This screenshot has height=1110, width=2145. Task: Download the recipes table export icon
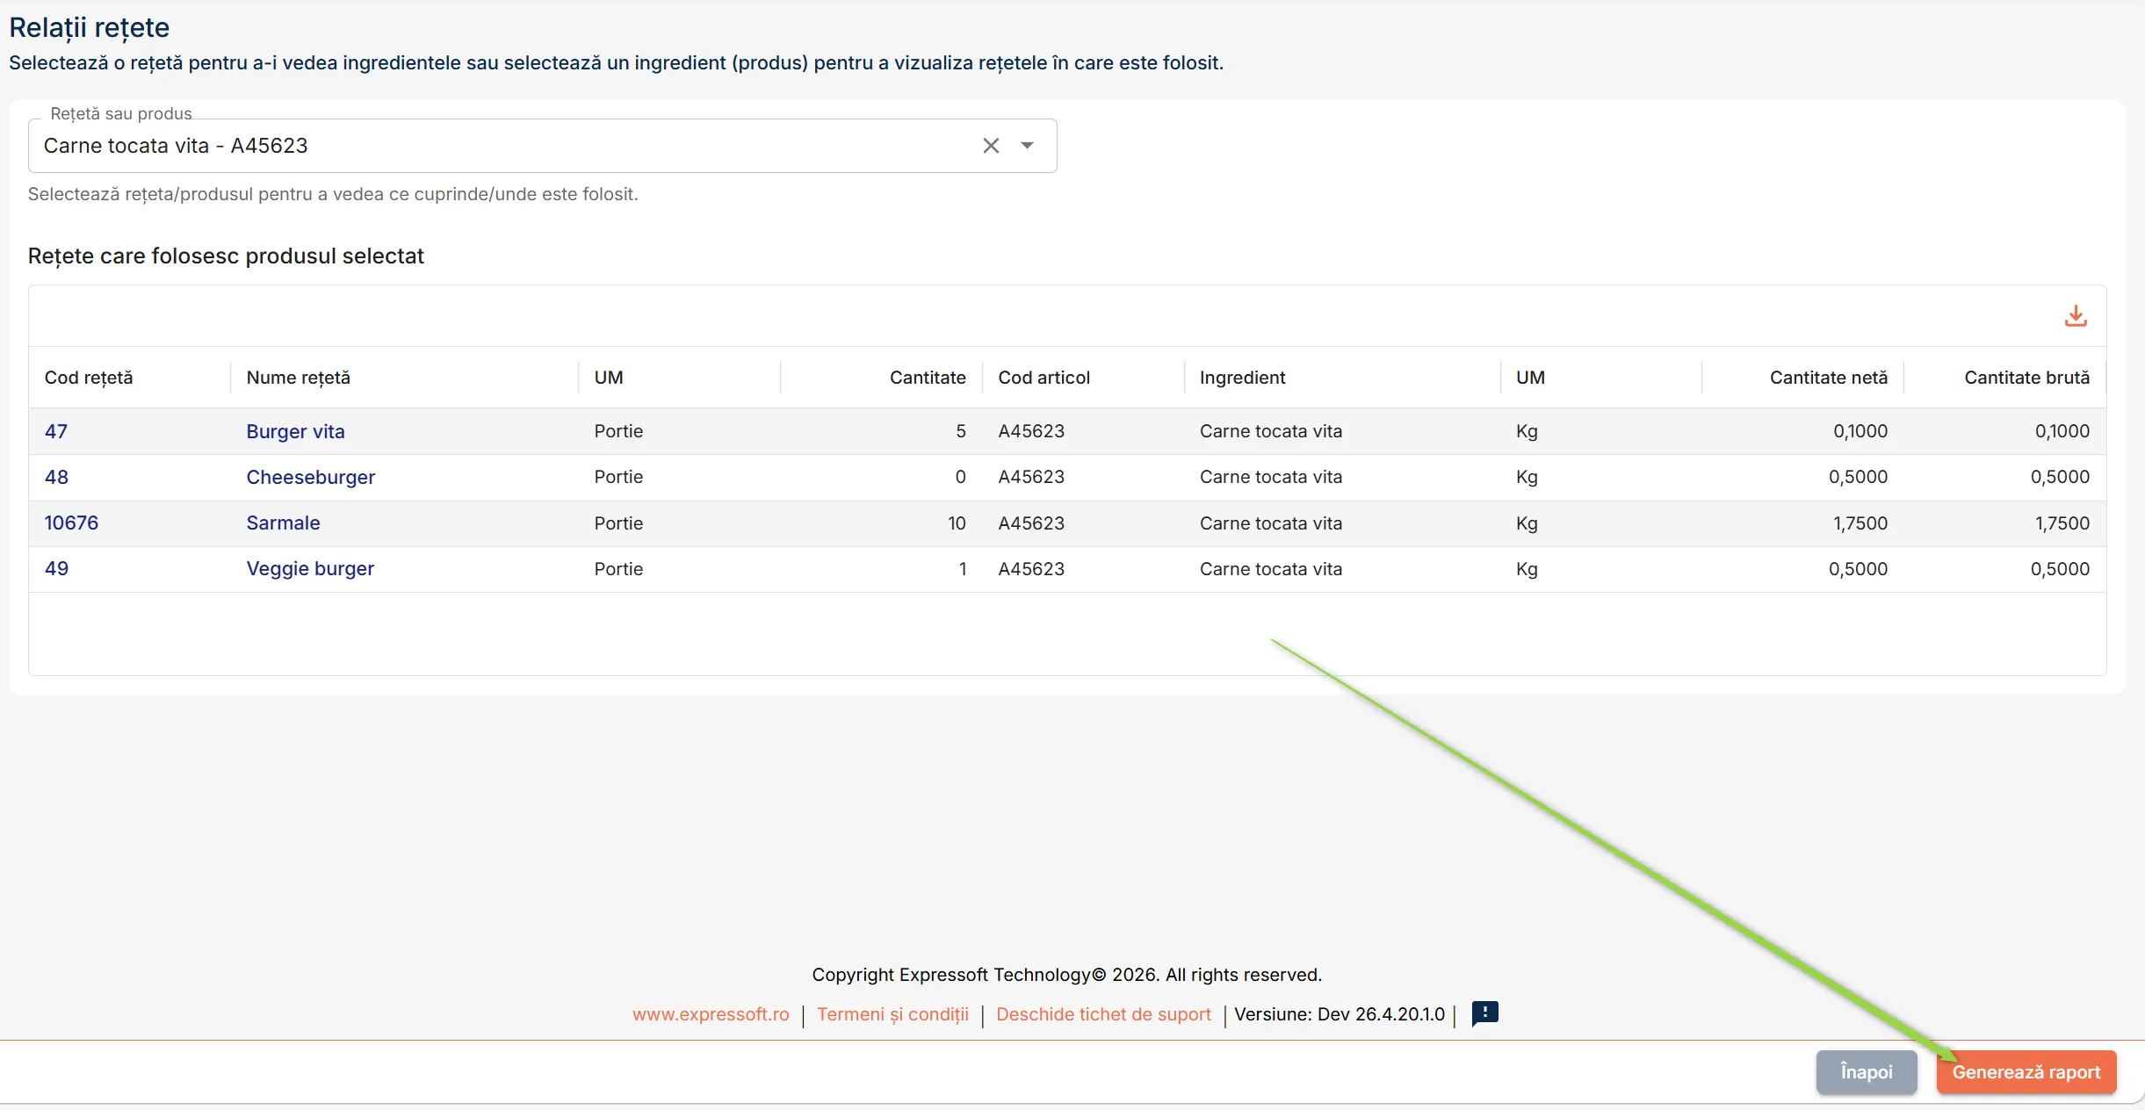(2076, 316)
